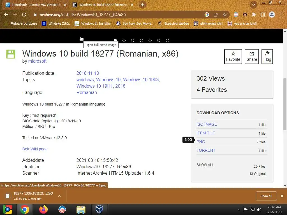Click the Favorite button
Viewport: 287px width, 215px height.
(233, 57)
